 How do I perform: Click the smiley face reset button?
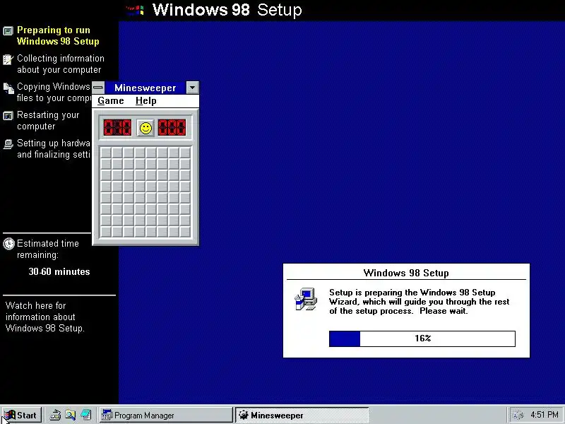[145, 128]
